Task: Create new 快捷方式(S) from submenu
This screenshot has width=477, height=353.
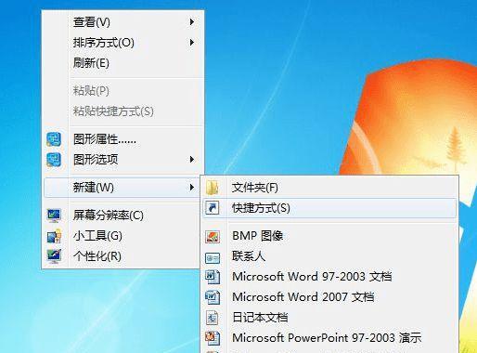Action: (x=329, y=208)
